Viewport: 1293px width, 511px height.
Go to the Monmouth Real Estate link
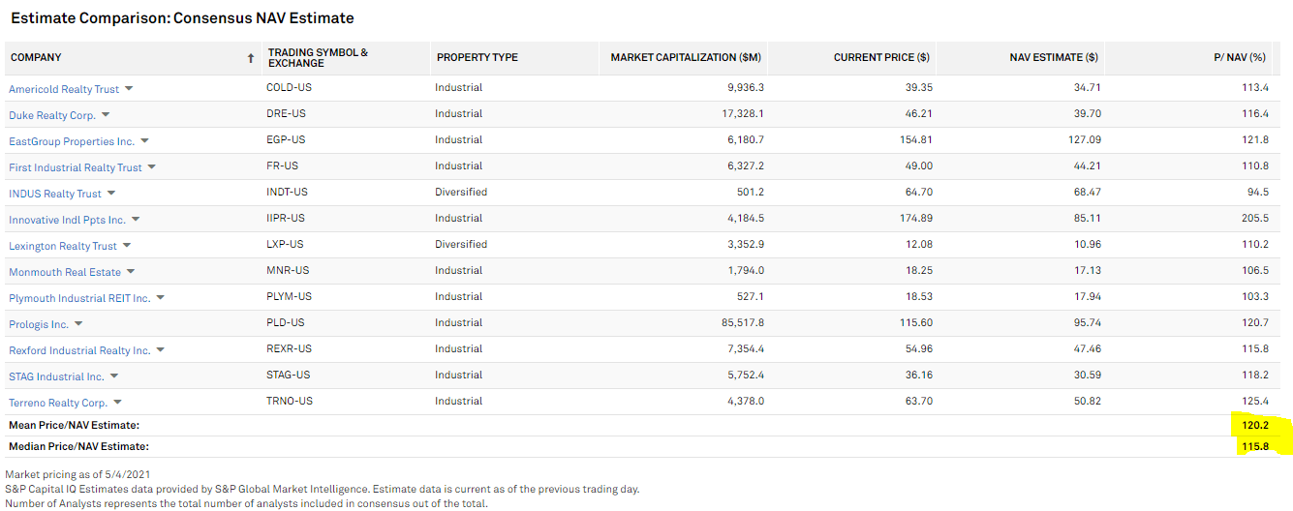point(65,272)
